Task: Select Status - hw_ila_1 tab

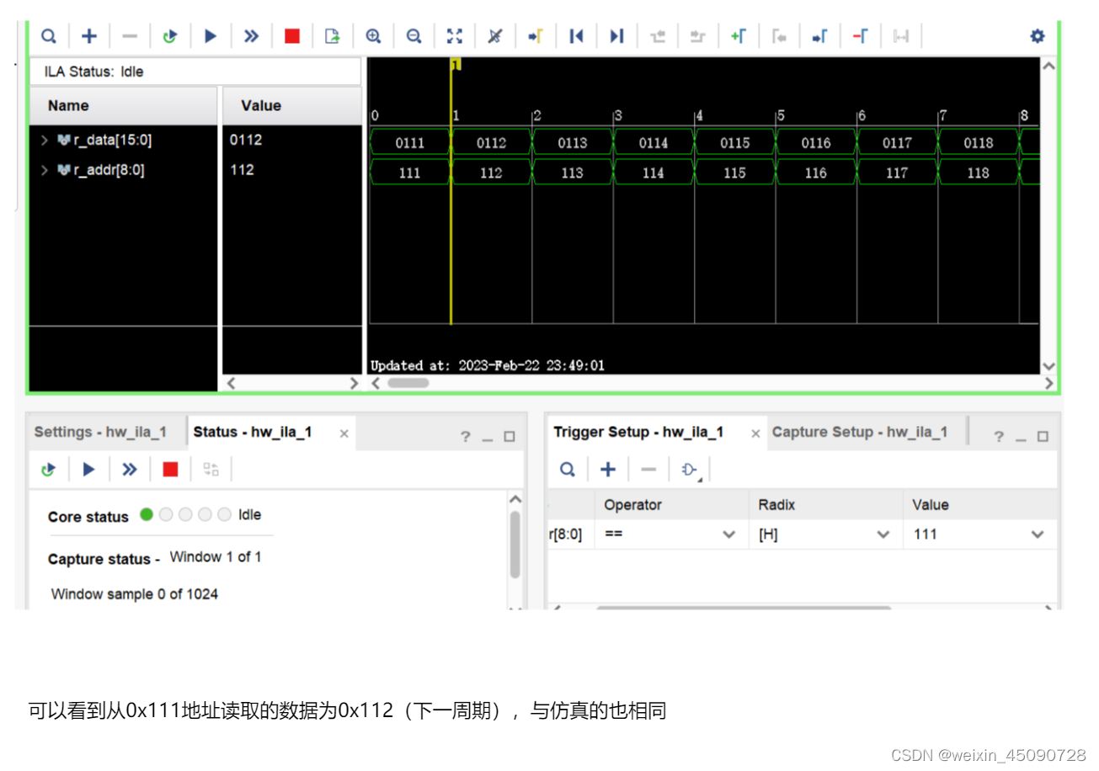Action: click(x=253, y=432)
